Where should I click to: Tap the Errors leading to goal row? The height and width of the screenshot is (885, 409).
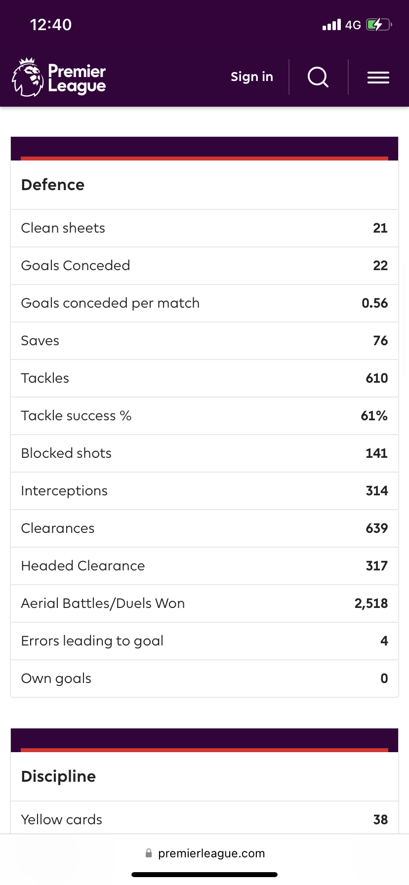coord(204,641)
